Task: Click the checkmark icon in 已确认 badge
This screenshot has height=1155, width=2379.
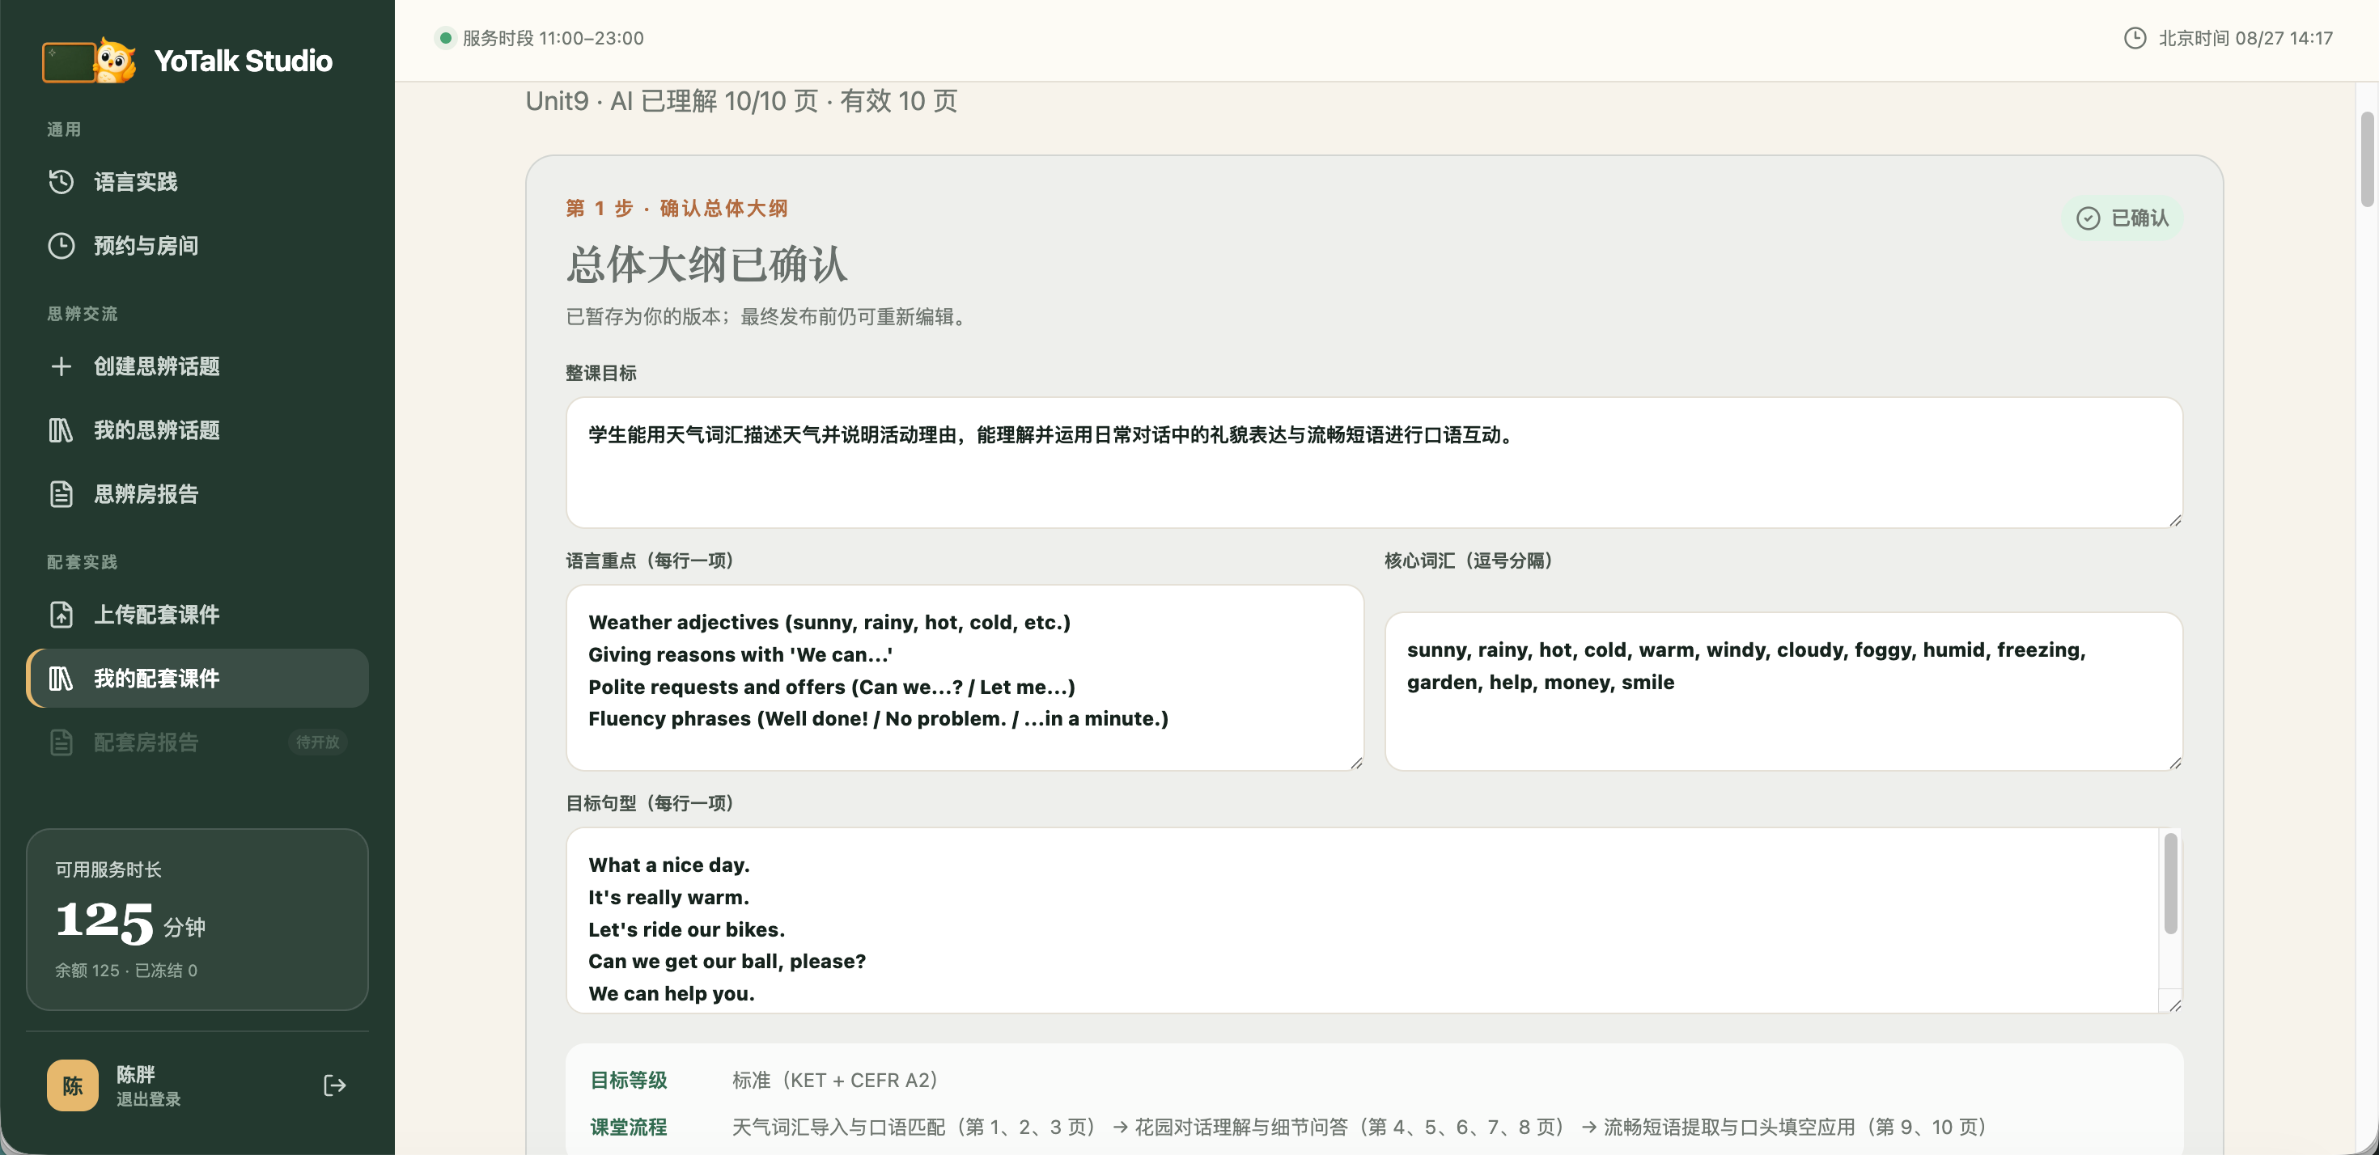Action: coord(2088,218)
